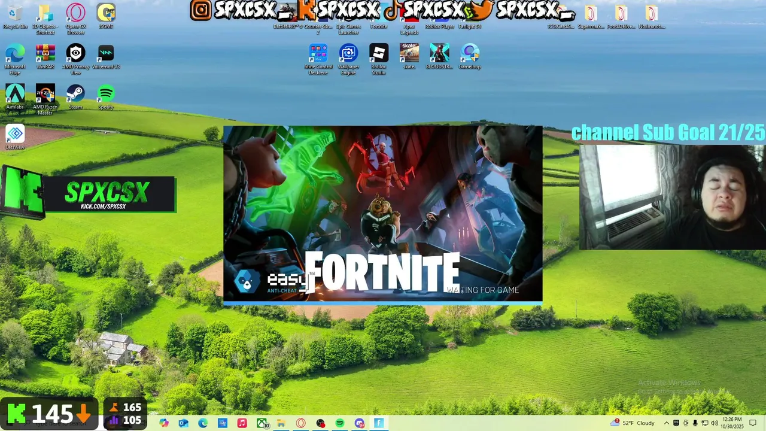766x431 pixels.
Task: Select the Aimlabs desktop shortcut
Action: point(15,97)
